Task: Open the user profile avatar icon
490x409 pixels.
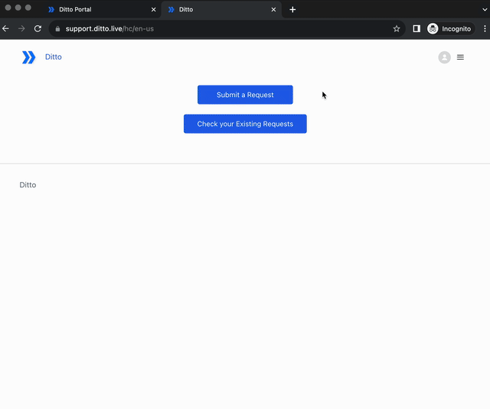Action: (x=444, y=57)
